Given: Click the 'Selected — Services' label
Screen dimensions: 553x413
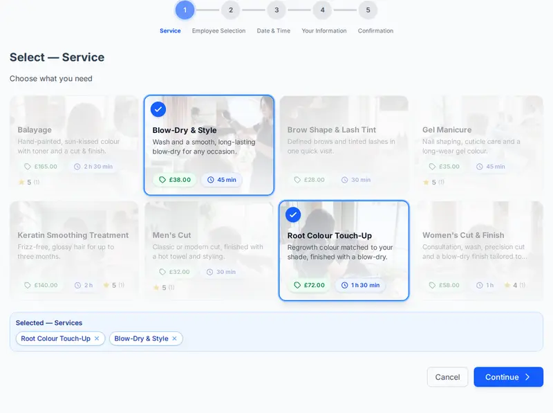Looking at the screenshot, I should pos(48,322).
